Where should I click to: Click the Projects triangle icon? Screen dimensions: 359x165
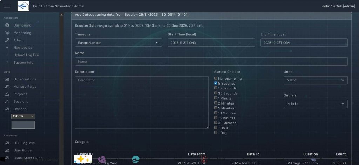[7, 94]
